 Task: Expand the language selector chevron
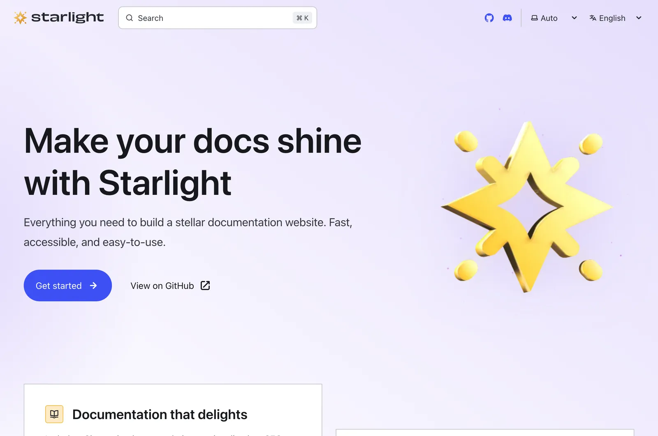coord(639,18)
